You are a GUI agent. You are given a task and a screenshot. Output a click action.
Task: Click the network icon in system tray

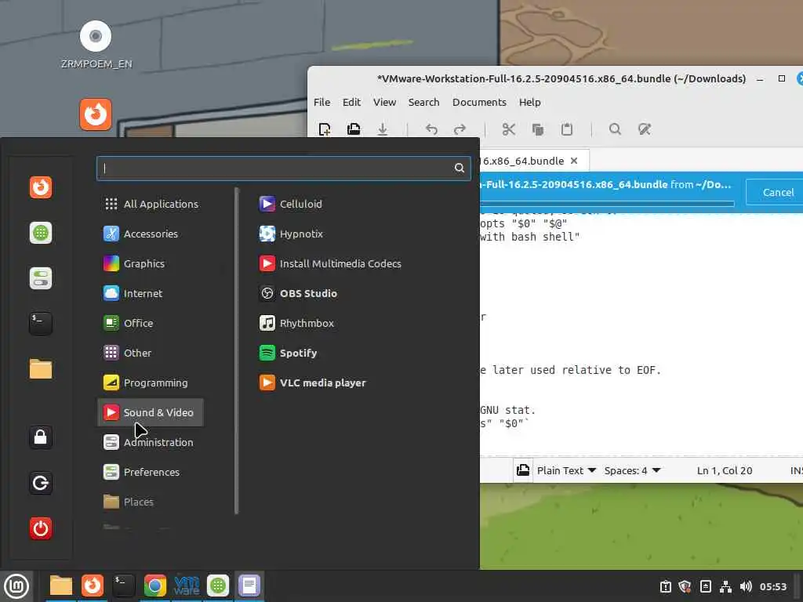pos(725,586)
